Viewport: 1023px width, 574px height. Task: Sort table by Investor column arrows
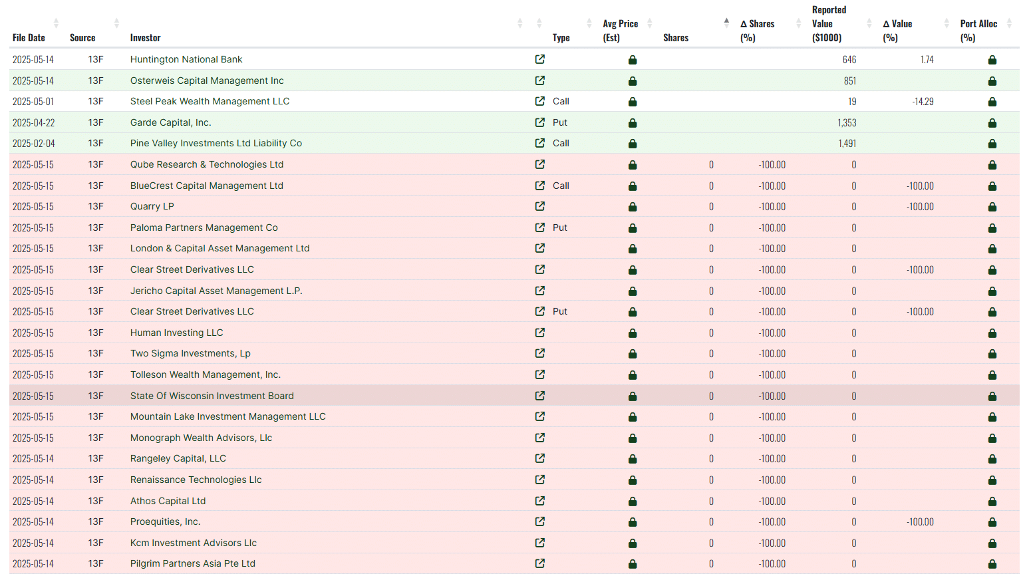coord(520,23)
